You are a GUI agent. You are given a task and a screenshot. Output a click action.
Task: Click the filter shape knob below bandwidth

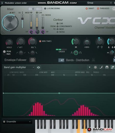pyautogui.click(x=76, y=53)
